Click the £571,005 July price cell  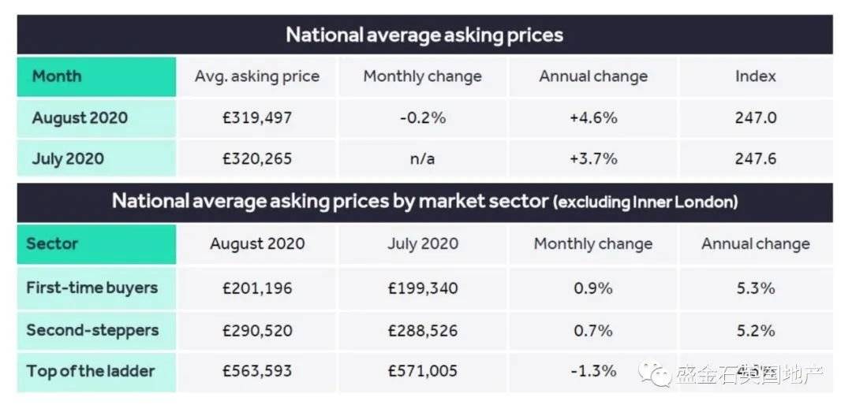click(423, 371)
